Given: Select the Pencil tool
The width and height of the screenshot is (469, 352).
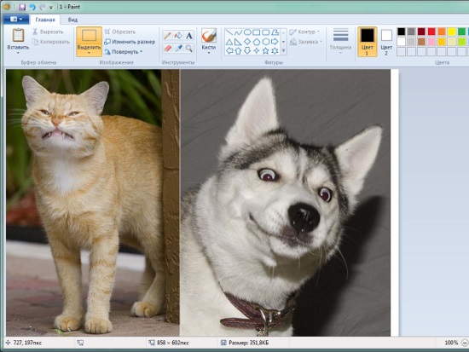Looking at the screenshot, I should click(x=167, y=36).
